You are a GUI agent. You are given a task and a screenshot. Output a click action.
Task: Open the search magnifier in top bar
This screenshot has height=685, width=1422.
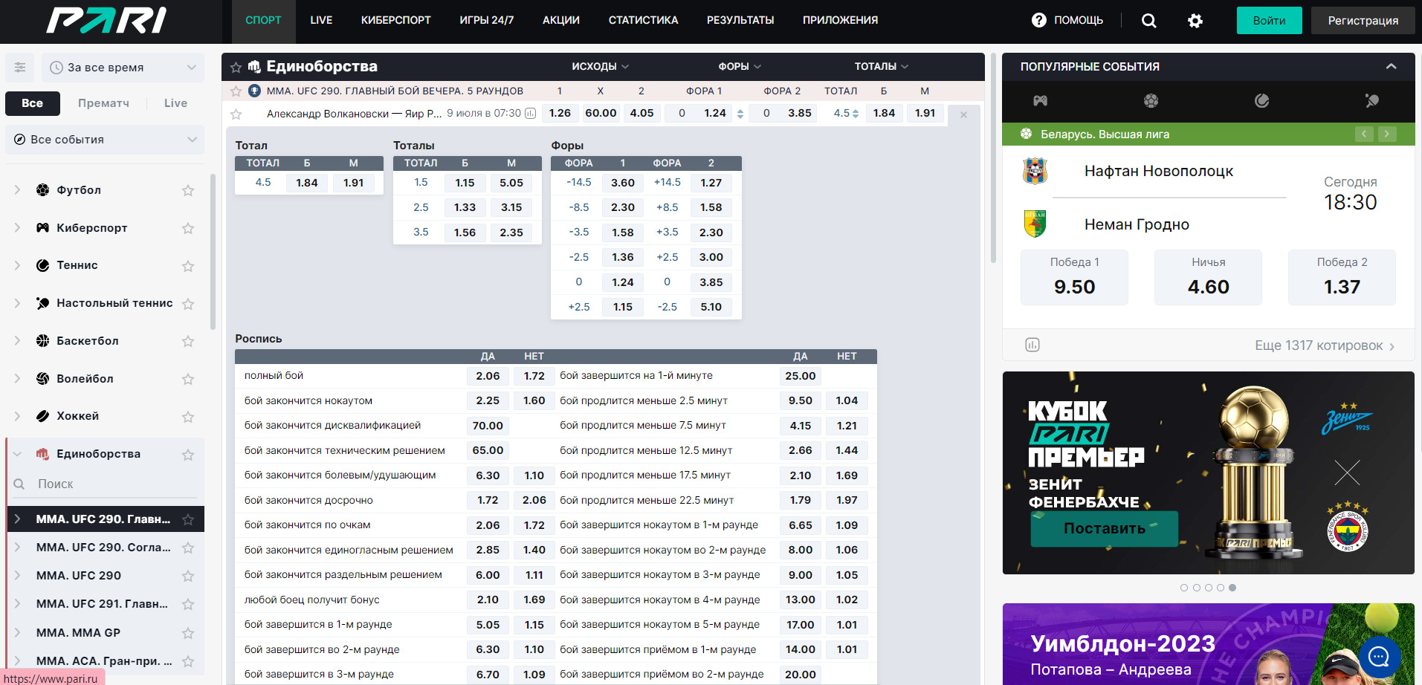click(x=1149, y=21)
